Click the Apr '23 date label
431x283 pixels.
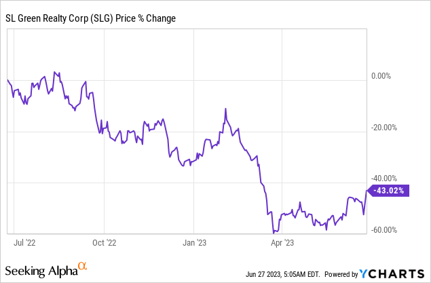coord(281,241)
